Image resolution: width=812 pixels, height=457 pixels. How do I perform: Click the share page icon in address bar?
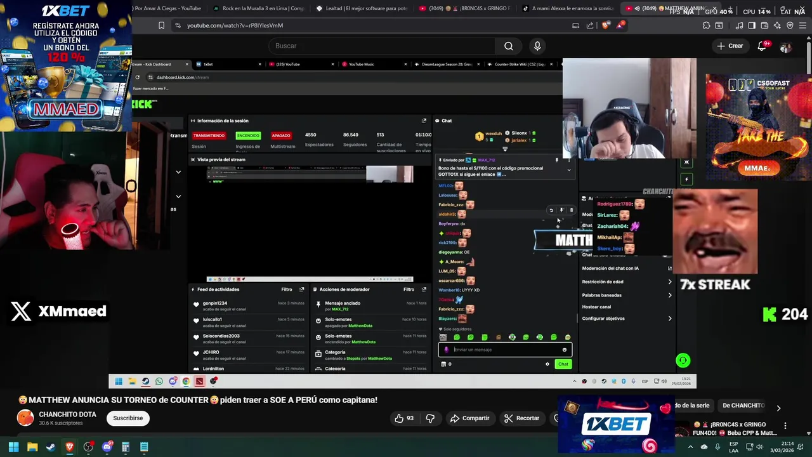tap(590, 25)
